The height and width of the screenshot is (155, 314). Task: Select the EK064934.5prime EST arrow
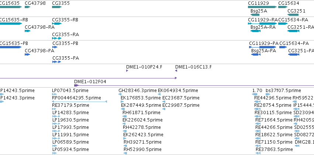tap(159, 94)
